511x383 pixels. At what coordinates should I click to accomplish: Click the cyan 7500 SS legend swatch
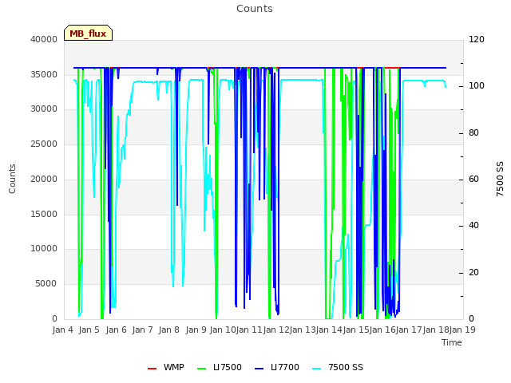pos(316,368)
